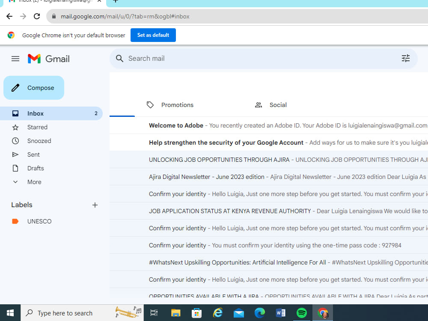Reload the page with refresh icon

[x=37, y=16]
